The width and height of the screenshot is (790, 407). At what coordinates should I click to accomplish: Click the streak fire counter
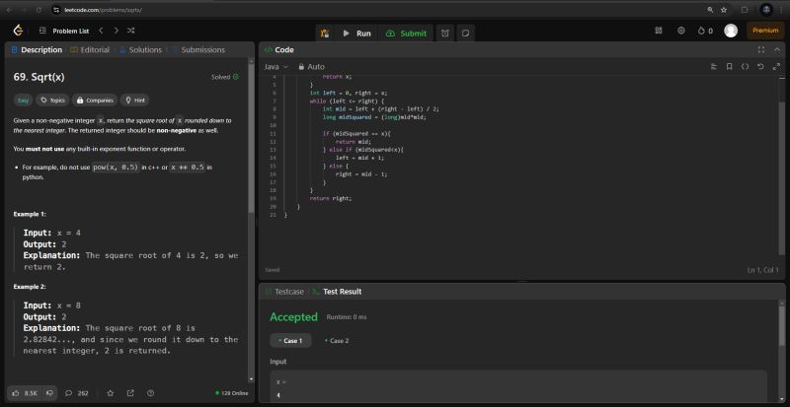705,31
